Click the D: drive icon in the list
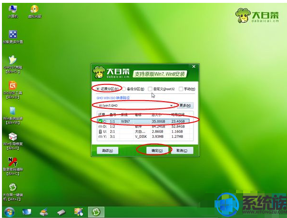The image size is (287, 218). pyautogui.click(x=100, y=126)
